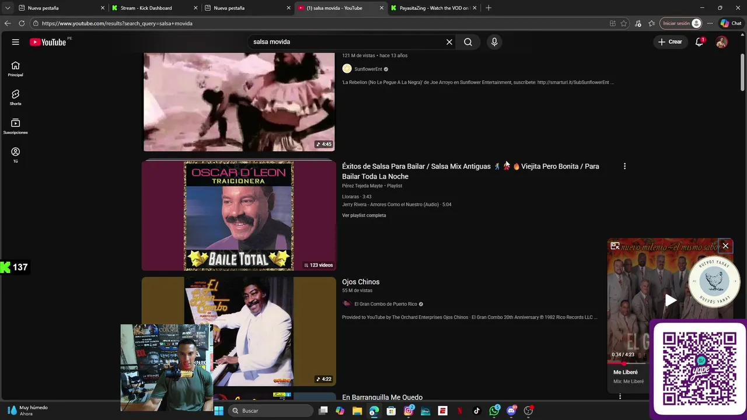Close the miniplayer

[725, 246]
